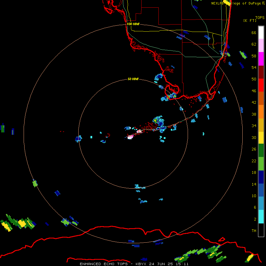The image size is (266, 266).
Task: Click the "10" scale value
Action: [x=254, y=196]
